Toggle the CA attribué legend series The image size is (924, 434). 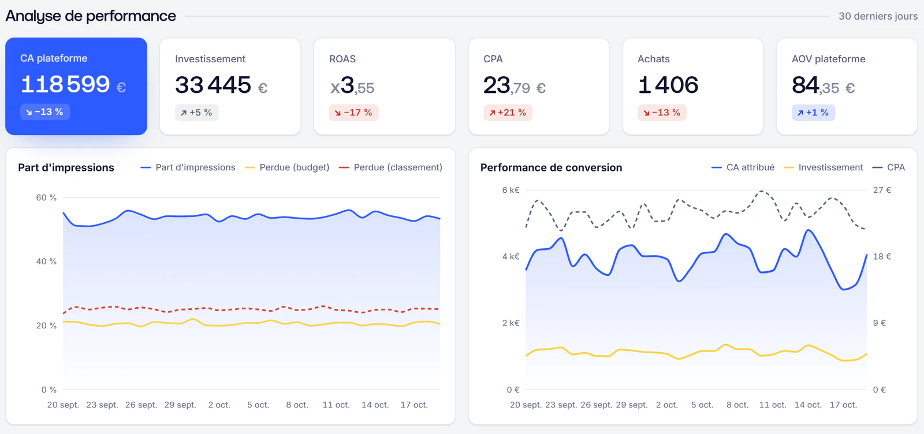(743, 167)
